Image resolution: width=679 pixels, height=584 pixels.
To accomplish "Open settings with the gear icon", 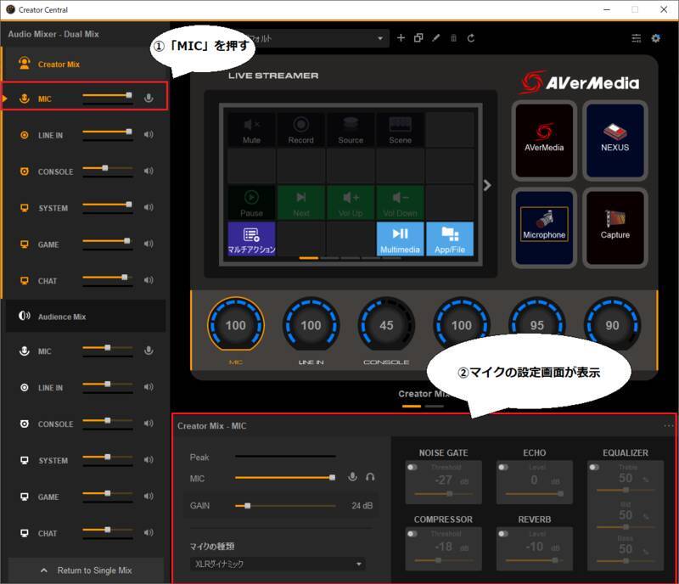I will 655,38.
